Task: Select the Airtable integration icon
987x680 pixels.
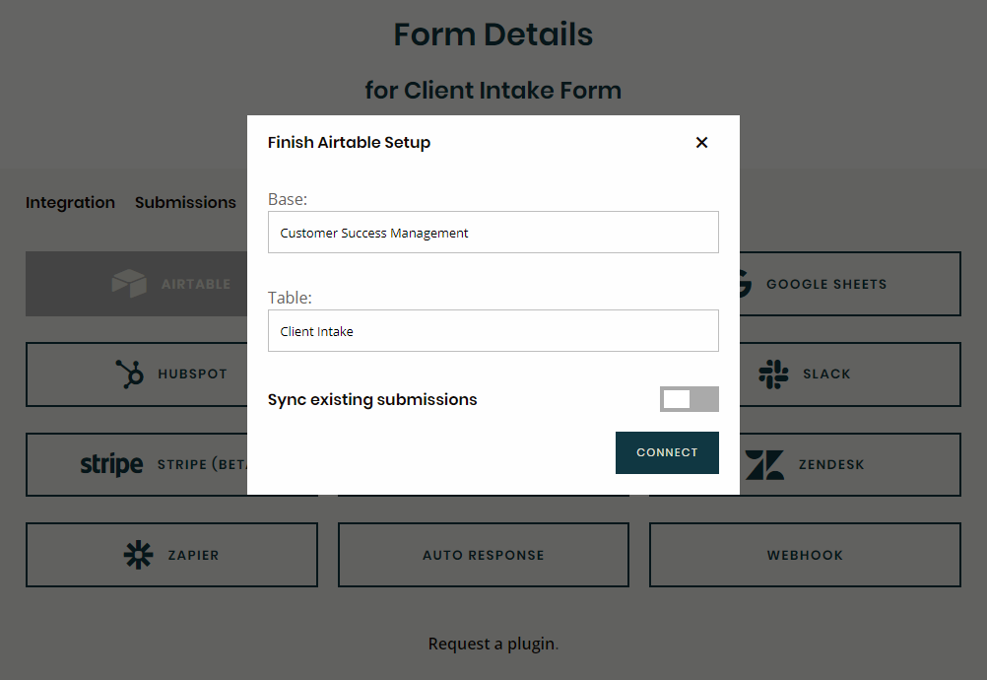Action: click(129, 283)
